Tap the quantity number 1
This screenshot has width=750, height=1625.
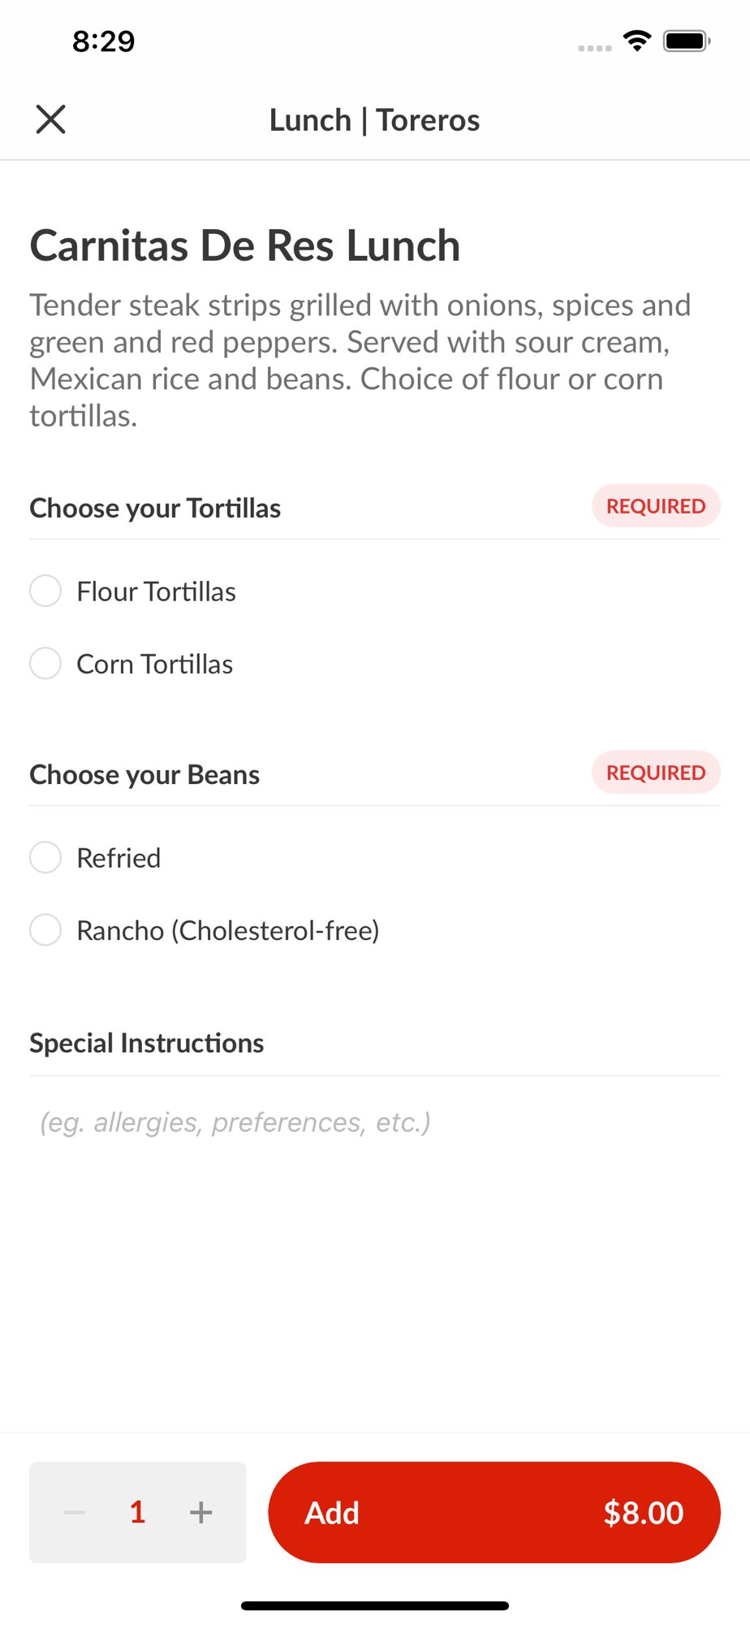[x=137, y=1512]
